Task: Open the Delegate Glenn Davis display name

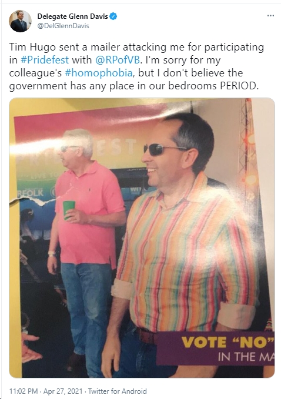Action: 72,16
